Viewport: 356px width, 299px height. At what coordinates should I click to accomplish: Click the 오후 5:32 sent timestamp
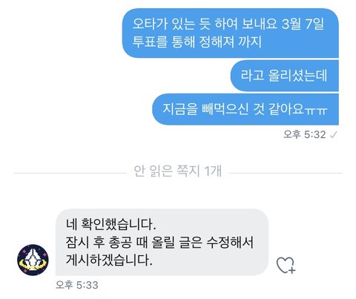(x=305, y=134)
